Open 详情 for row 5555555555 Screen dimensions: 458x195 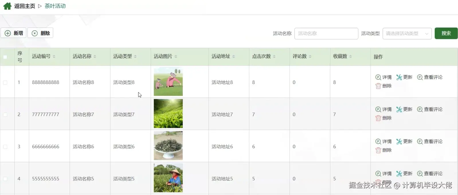tap(383, 173)
